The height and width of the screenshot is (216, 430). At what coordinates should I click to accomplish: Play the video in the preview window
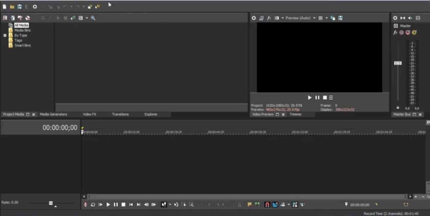tap(309, 97)
